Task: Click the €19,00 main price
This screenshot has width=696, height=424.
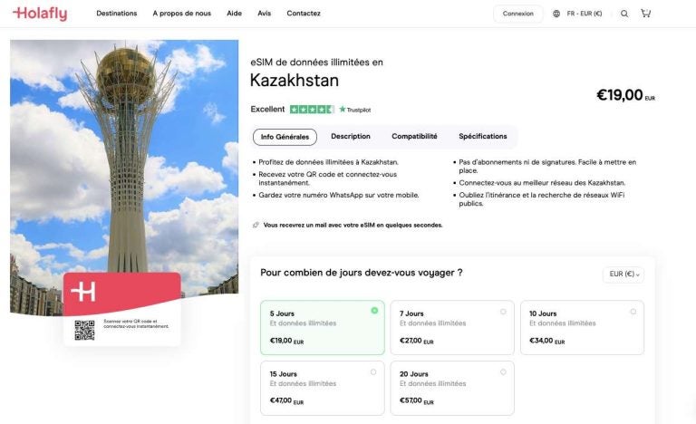Action: [x=625, y=95]
